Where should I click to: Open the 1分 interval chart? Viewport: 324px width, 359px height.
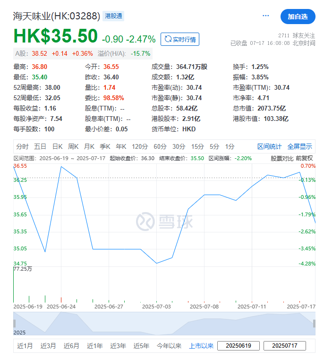pos(230,146)
